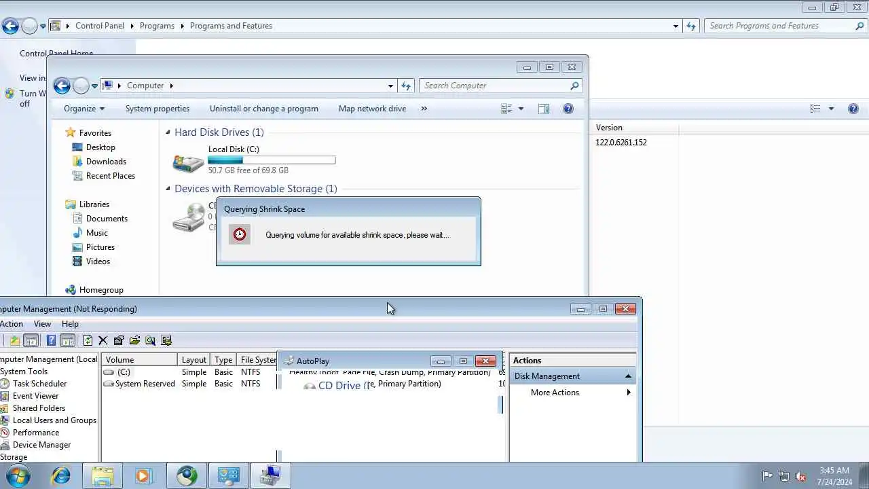Click the black X delete icon in Computer Management toolbar
The image size is (869, 489).
(103, 340)
